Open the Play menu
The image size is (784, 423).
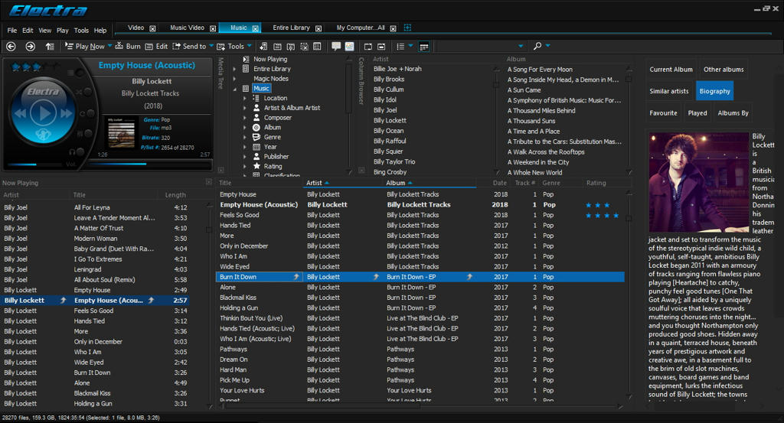coord(63,31)
